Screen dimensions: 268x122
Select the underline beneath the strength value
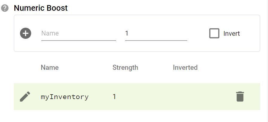point(156,41)
